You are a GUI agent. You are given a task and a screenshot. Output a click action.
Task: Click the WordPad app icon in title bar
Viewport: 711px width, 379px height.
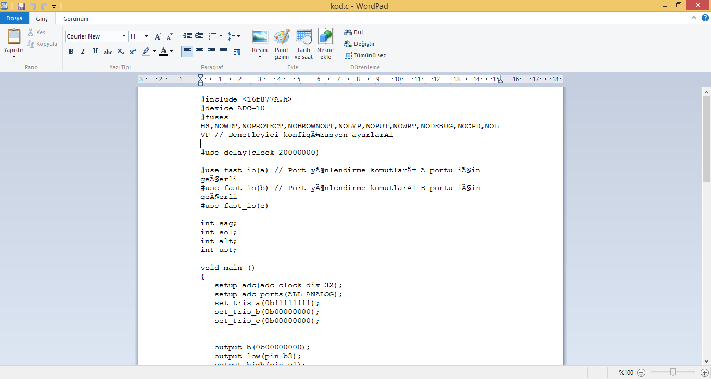click(x=5, y=6)
